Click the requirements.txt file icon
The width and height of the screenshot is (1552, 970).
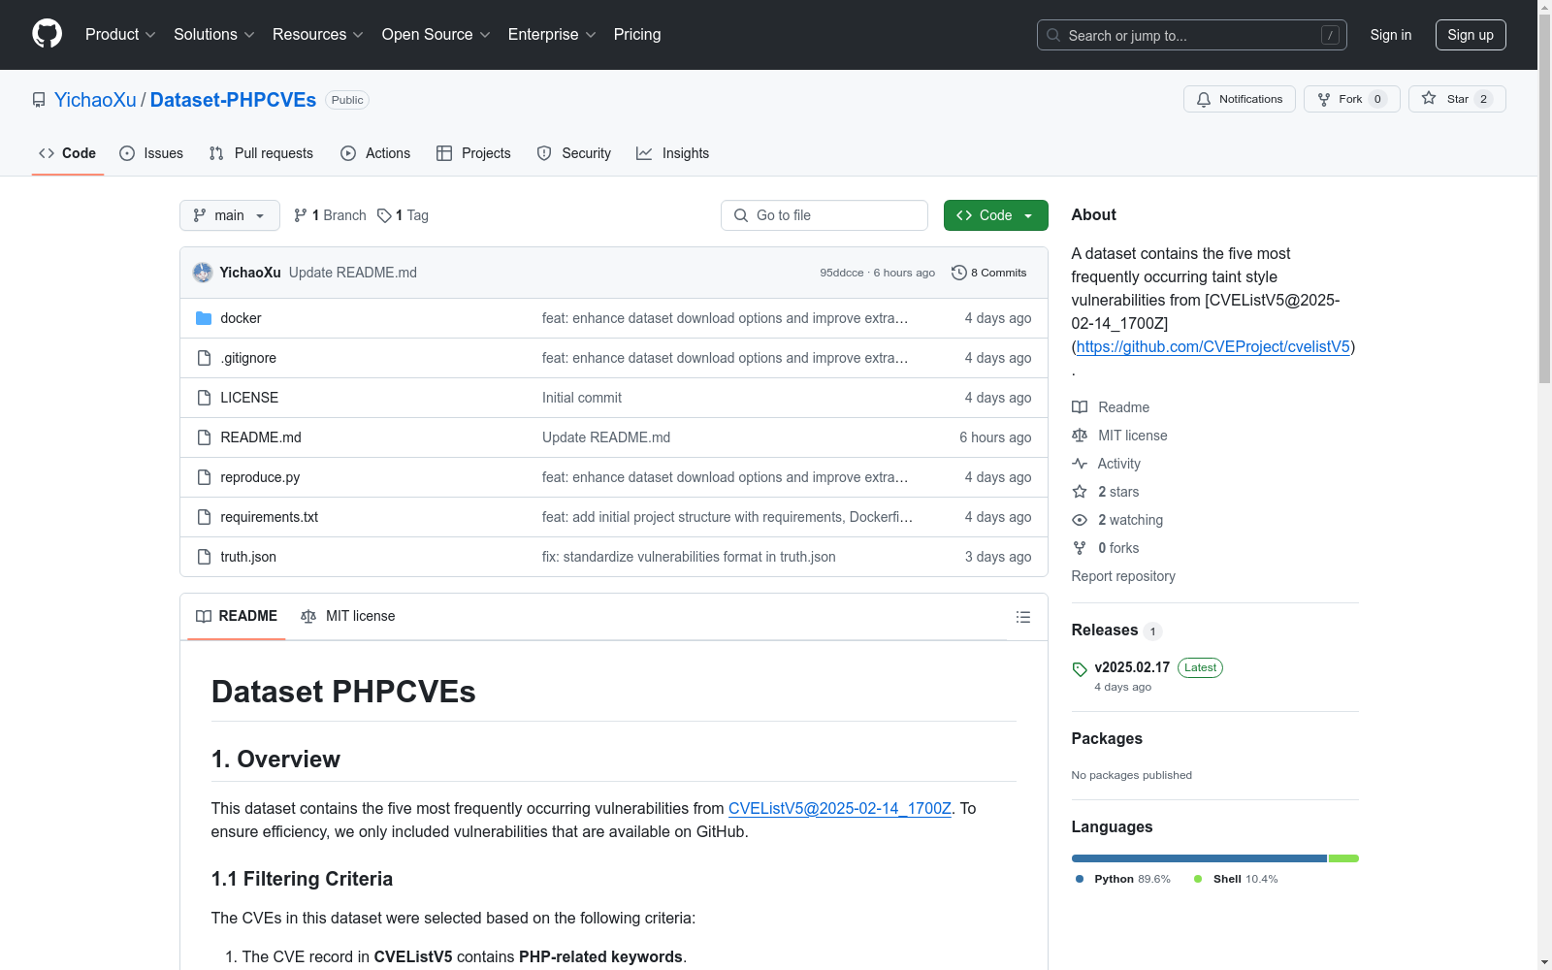[x=204, y=517]
